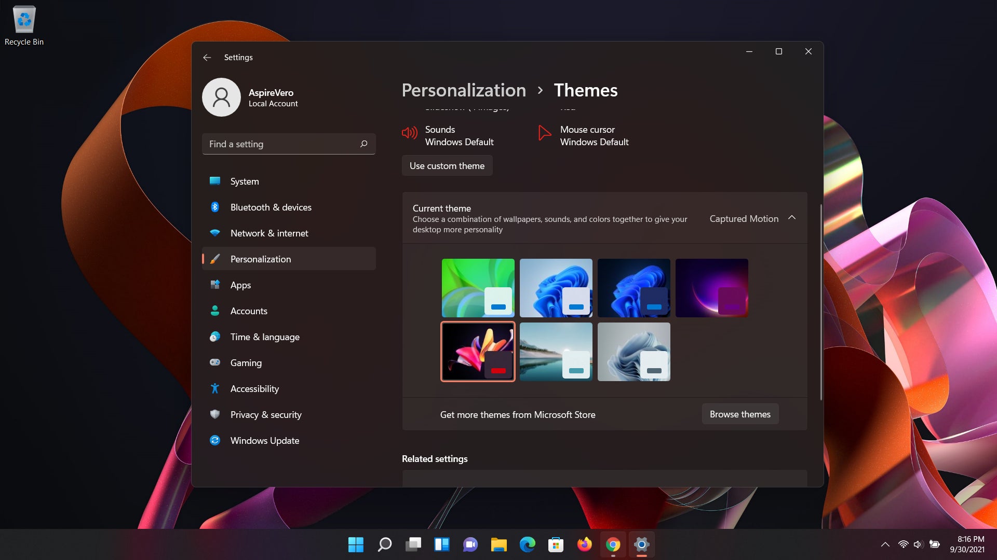Click the Browse themes button
997x560 pixels.
pos(740,414)
